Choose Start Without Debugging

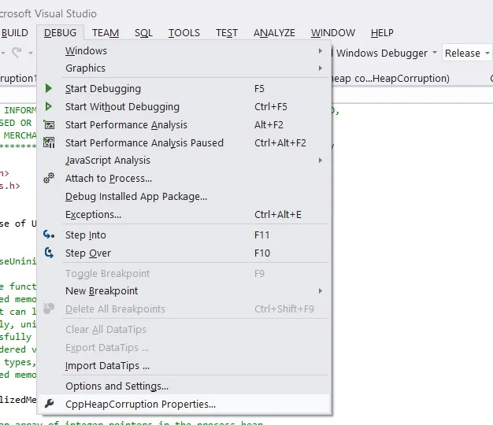pyautogui.click(x=186, y=106)
